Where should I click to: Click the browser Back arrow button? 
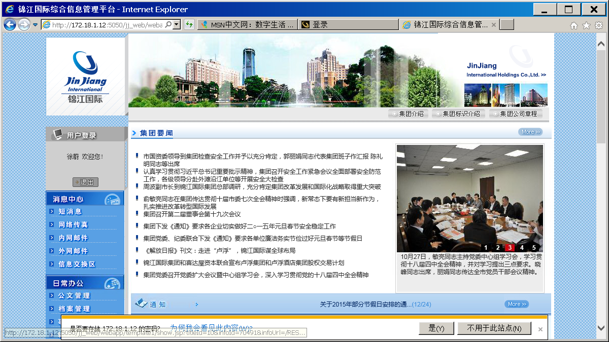click(10, 24)
